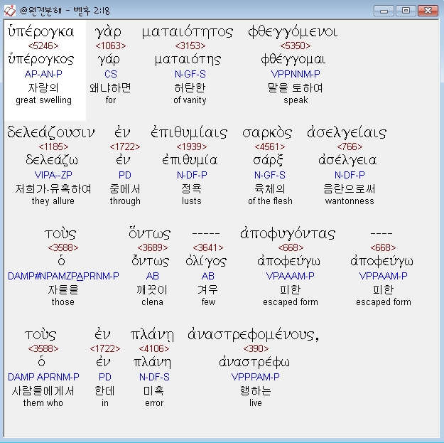This screenshot has height=443, width=444.
Task: Click the gloss 'speak'
Action: click(x=296, y=100)
